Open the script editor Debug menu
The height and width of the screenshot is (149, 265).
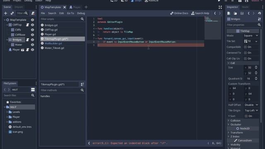click(81, 13)
